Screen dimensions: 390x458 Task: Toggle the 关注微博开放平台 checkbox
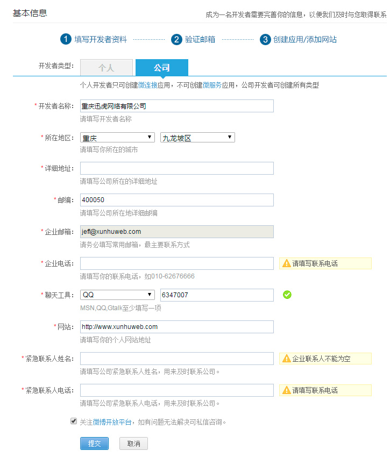[x=74, y=421]
